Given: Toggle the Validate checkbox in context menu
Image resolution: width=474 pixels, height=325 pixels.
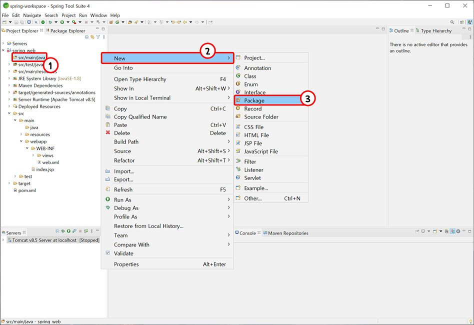Looking at the screenshot, I should coord(107,252).
